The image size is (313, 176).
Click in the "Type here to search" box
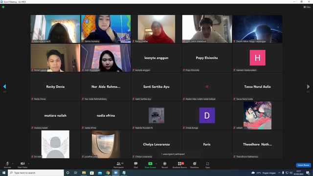pyautogui.click(x=36, y=173)
